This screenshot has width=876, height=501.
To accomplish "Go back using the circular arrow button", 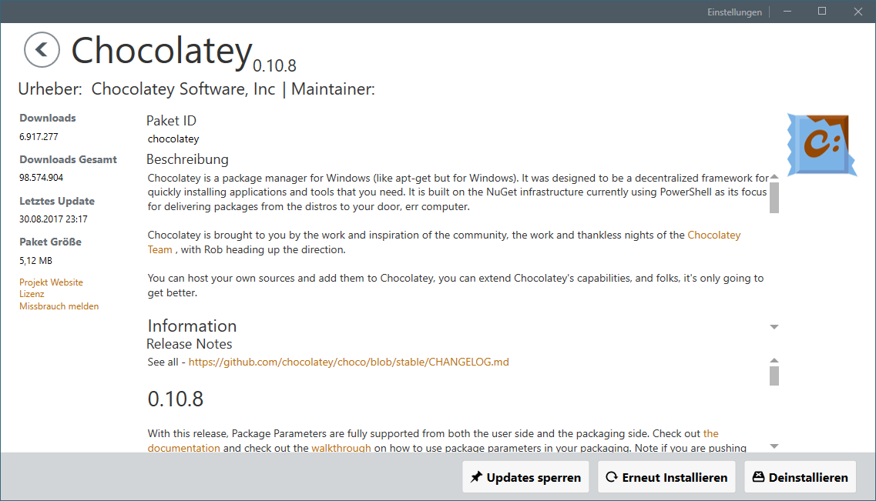I will click(x=42, y=50).
